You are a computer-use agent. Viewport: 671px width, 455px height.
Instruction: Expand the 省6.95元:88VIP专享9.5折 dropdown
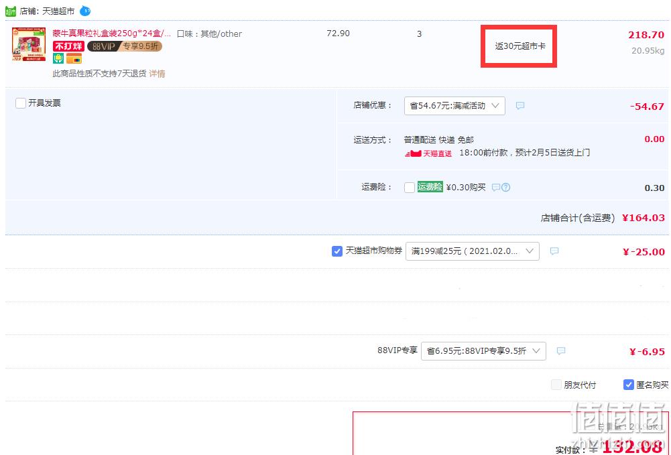pyautogui.click(x=483, y=351)
